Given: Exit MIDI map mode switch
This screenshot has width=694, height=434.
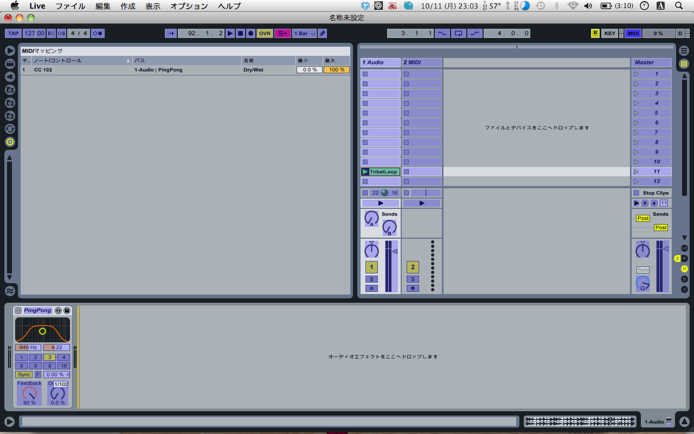Looking at the screenshot, I should pos(633,34).
